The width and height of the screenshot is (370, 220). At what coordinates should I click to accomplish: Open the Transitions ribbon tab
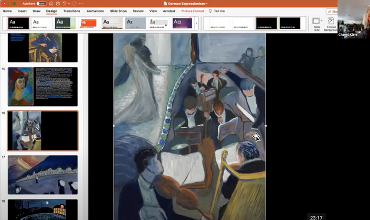(x=72, y=11)
